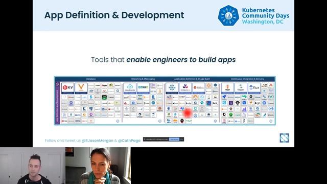Click the green square database logo tile
This screenshot has width=327, height=184.
tap(104, 97)
